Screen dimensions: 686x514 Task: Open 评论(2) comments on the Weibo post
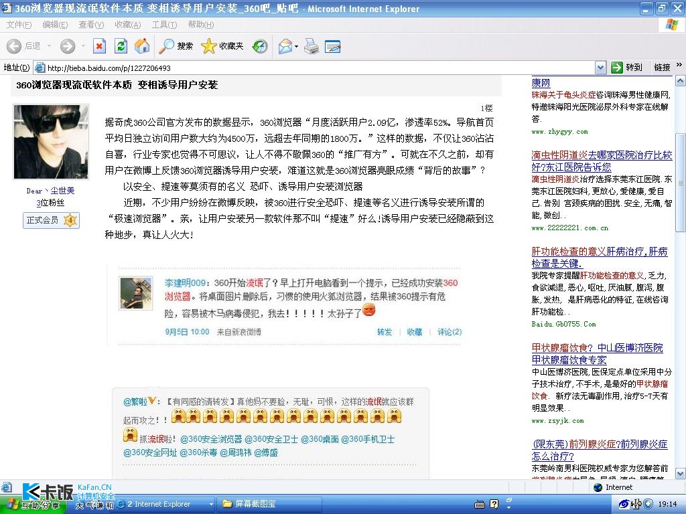pos(450,332)
